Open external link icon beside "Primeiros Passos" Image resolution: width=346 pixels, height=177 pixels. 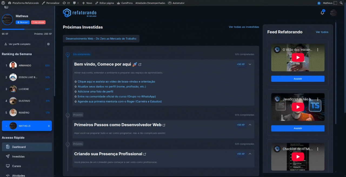tap(164, 125)
